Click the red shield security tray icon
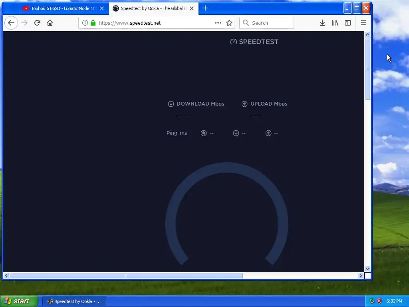 (379, 301)
